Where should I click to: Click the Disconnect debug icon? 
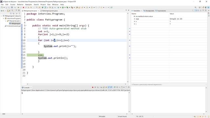pyautogui.click(x=26, y=8)
